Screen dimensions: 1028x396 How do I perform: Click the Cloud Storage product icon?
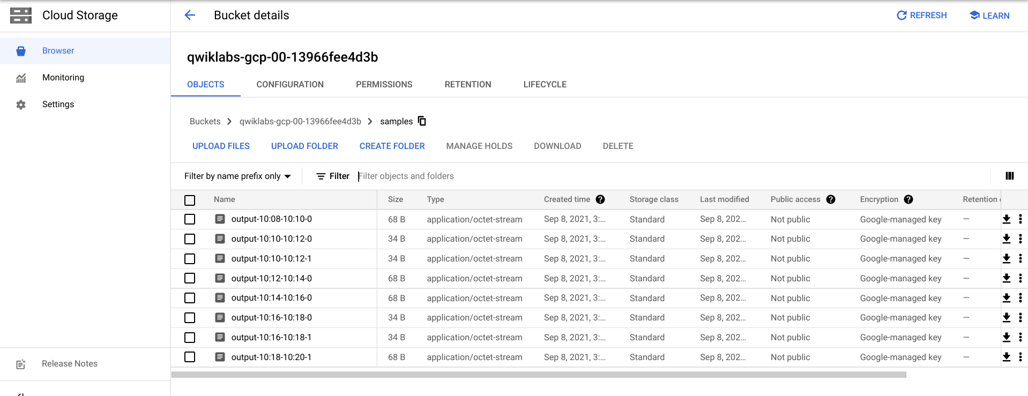[21, 16]
